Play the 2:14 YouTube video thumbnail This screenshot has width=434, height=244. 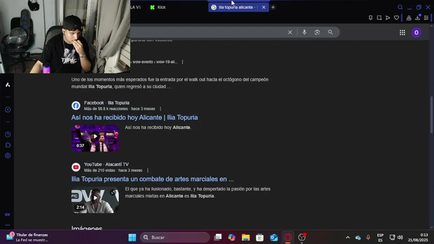(95, 200)
